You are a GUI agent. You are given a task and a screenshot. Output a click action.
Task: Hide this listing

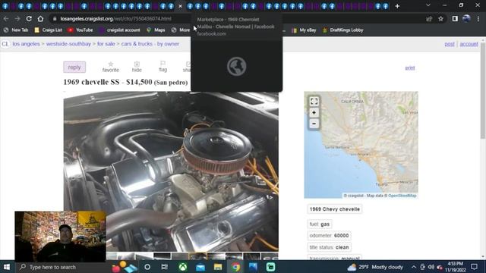(137, 67)
